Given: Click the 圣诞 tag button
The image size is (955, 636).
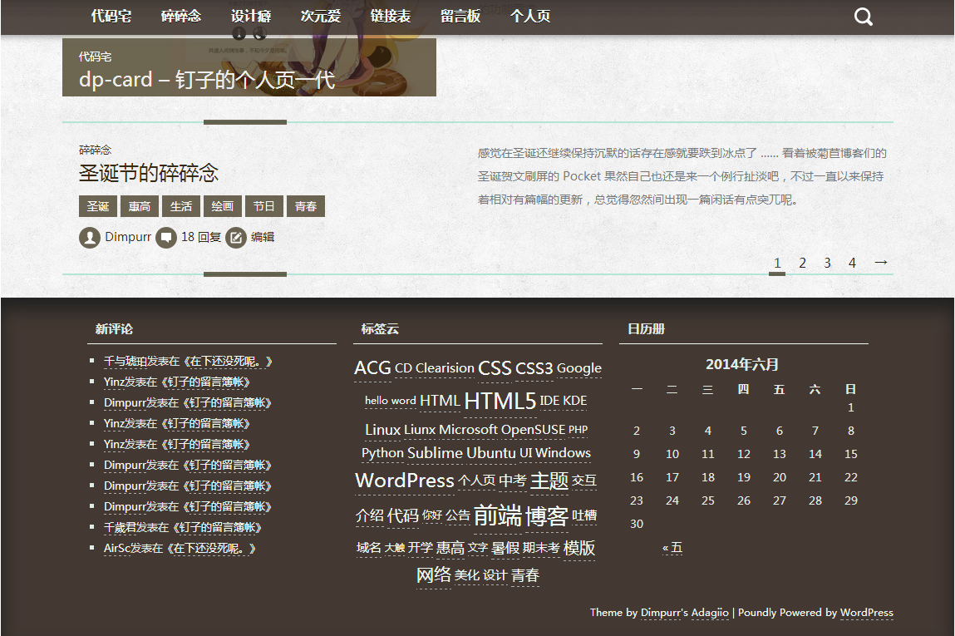Looking at the screenshot, I should point(98,206).
